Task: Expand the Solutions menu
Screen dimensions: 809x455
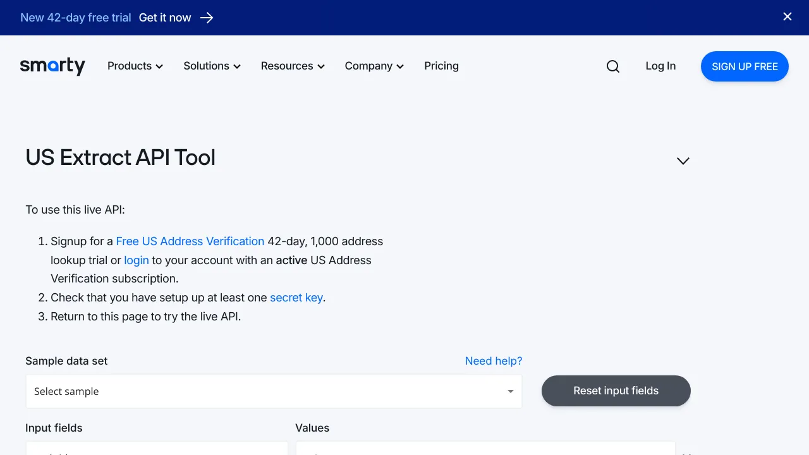Action: tap(212, 66)
